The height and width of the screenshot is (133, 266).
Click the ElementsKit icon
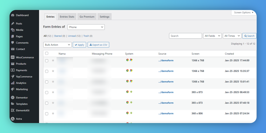point(13,110)
